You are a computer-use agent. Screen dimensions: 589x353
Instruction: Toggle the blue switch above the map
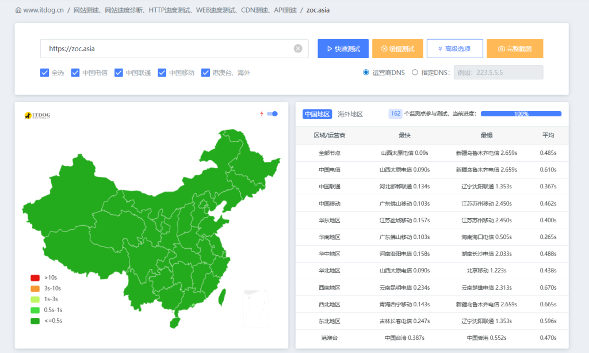(272, 114)
